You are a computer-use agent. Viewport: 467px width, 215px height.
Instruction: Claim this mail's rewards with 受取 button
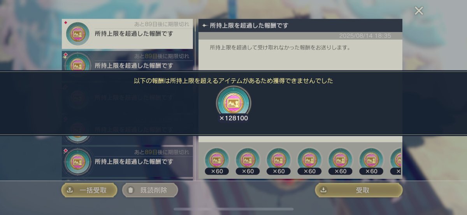coord(359,190)
